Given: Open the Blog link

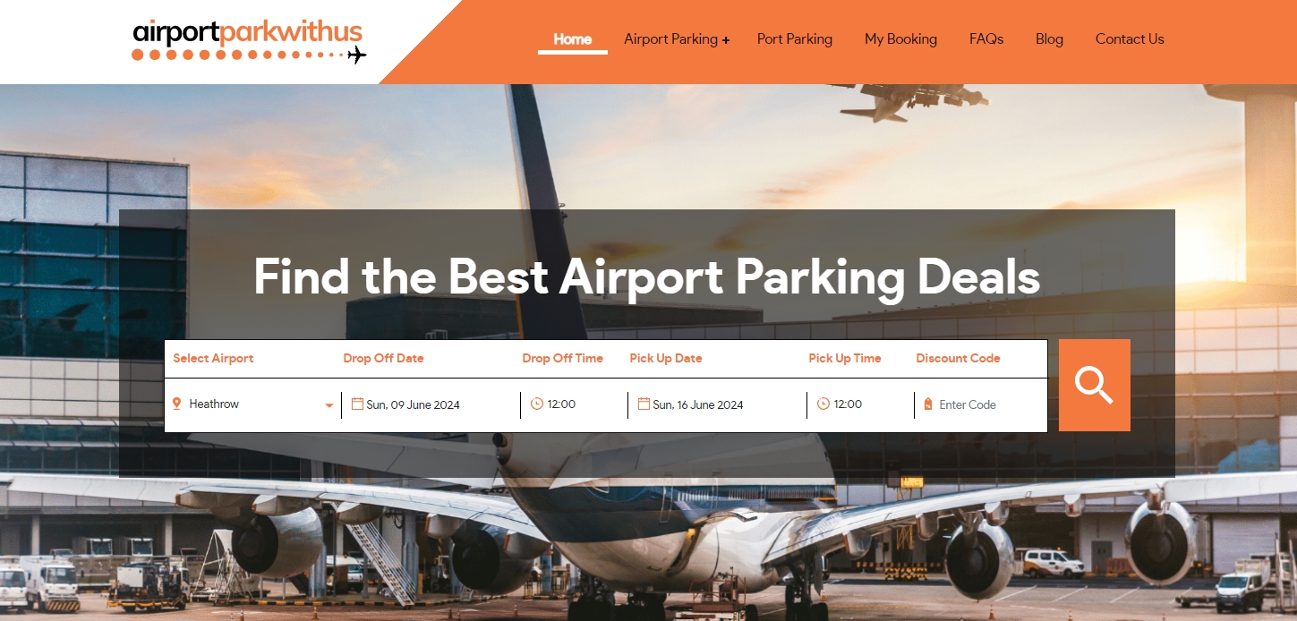Looking at the screenshot, I should [x=1049, y=39].
